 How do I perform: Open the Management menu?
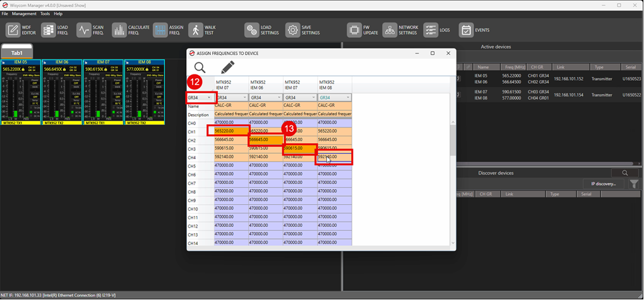coord(24,14)
